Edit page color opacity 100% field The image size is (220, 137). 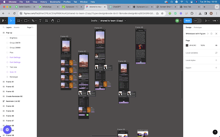click(x=203, y=45)
